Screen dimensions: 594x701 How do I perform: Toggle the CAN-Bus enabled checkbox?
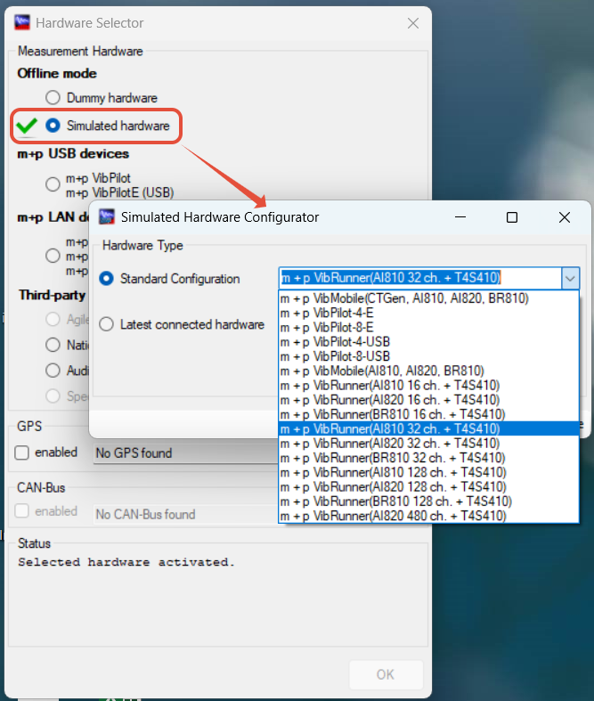(22, 511)
